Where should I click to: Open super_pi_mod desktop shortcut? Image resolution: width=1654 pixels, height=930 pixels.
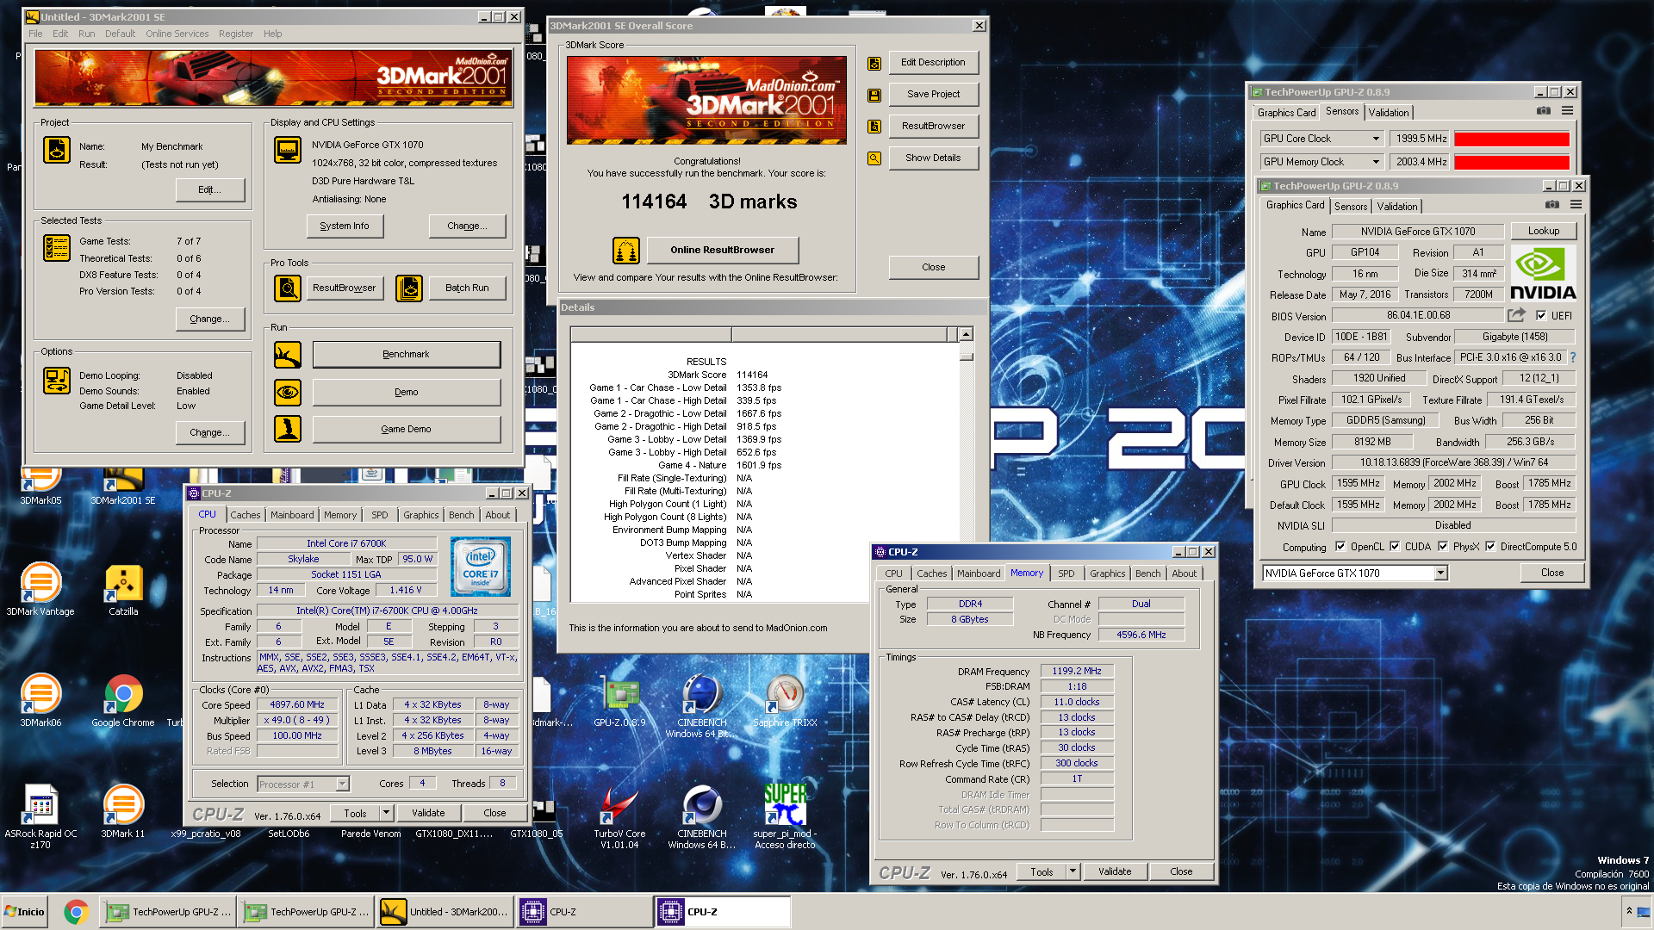(785, 817)
